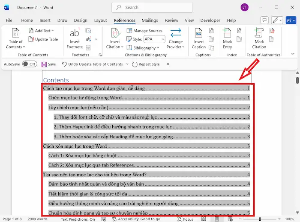Screen dimensions: 300x222
Task: Click the Change Provider icon
Action: [175, 34]
